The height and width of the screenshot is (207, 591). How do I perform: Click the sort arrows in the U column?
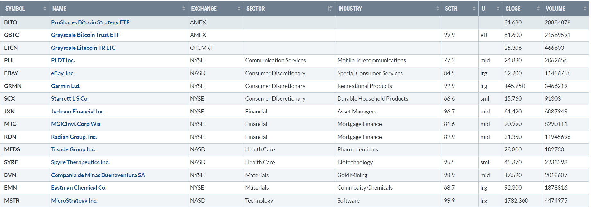(x=498, y=9)
